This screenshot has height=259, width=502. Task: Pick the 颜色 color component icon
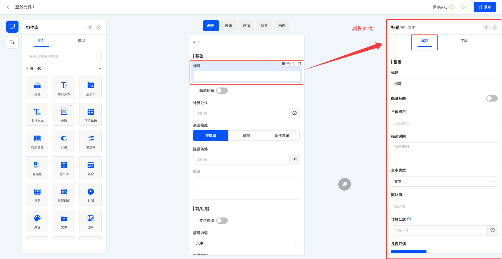[37, 221]
